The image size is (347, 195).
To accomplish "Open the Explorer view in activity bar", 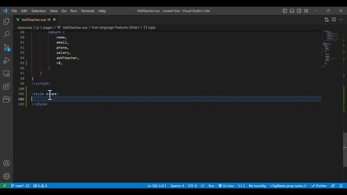I will pos(7,22).
